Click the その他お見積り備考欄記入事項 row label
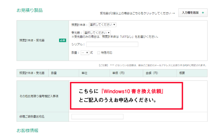 click(39, 96)
